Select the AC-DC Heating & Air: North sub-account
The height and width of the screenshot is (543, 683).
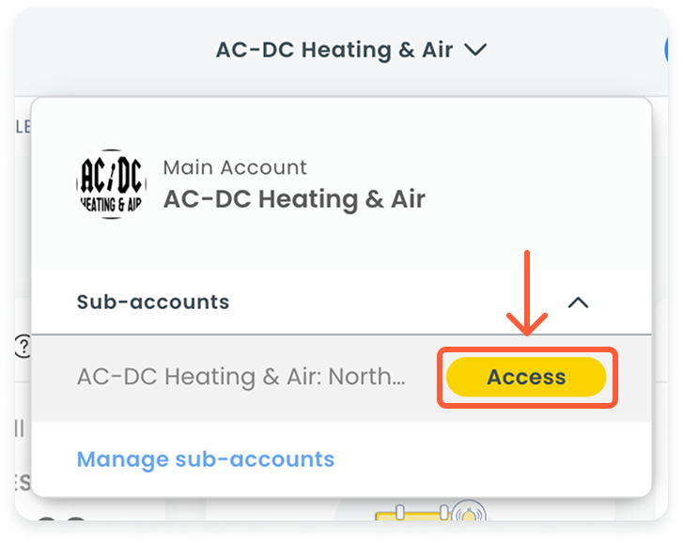241,377
